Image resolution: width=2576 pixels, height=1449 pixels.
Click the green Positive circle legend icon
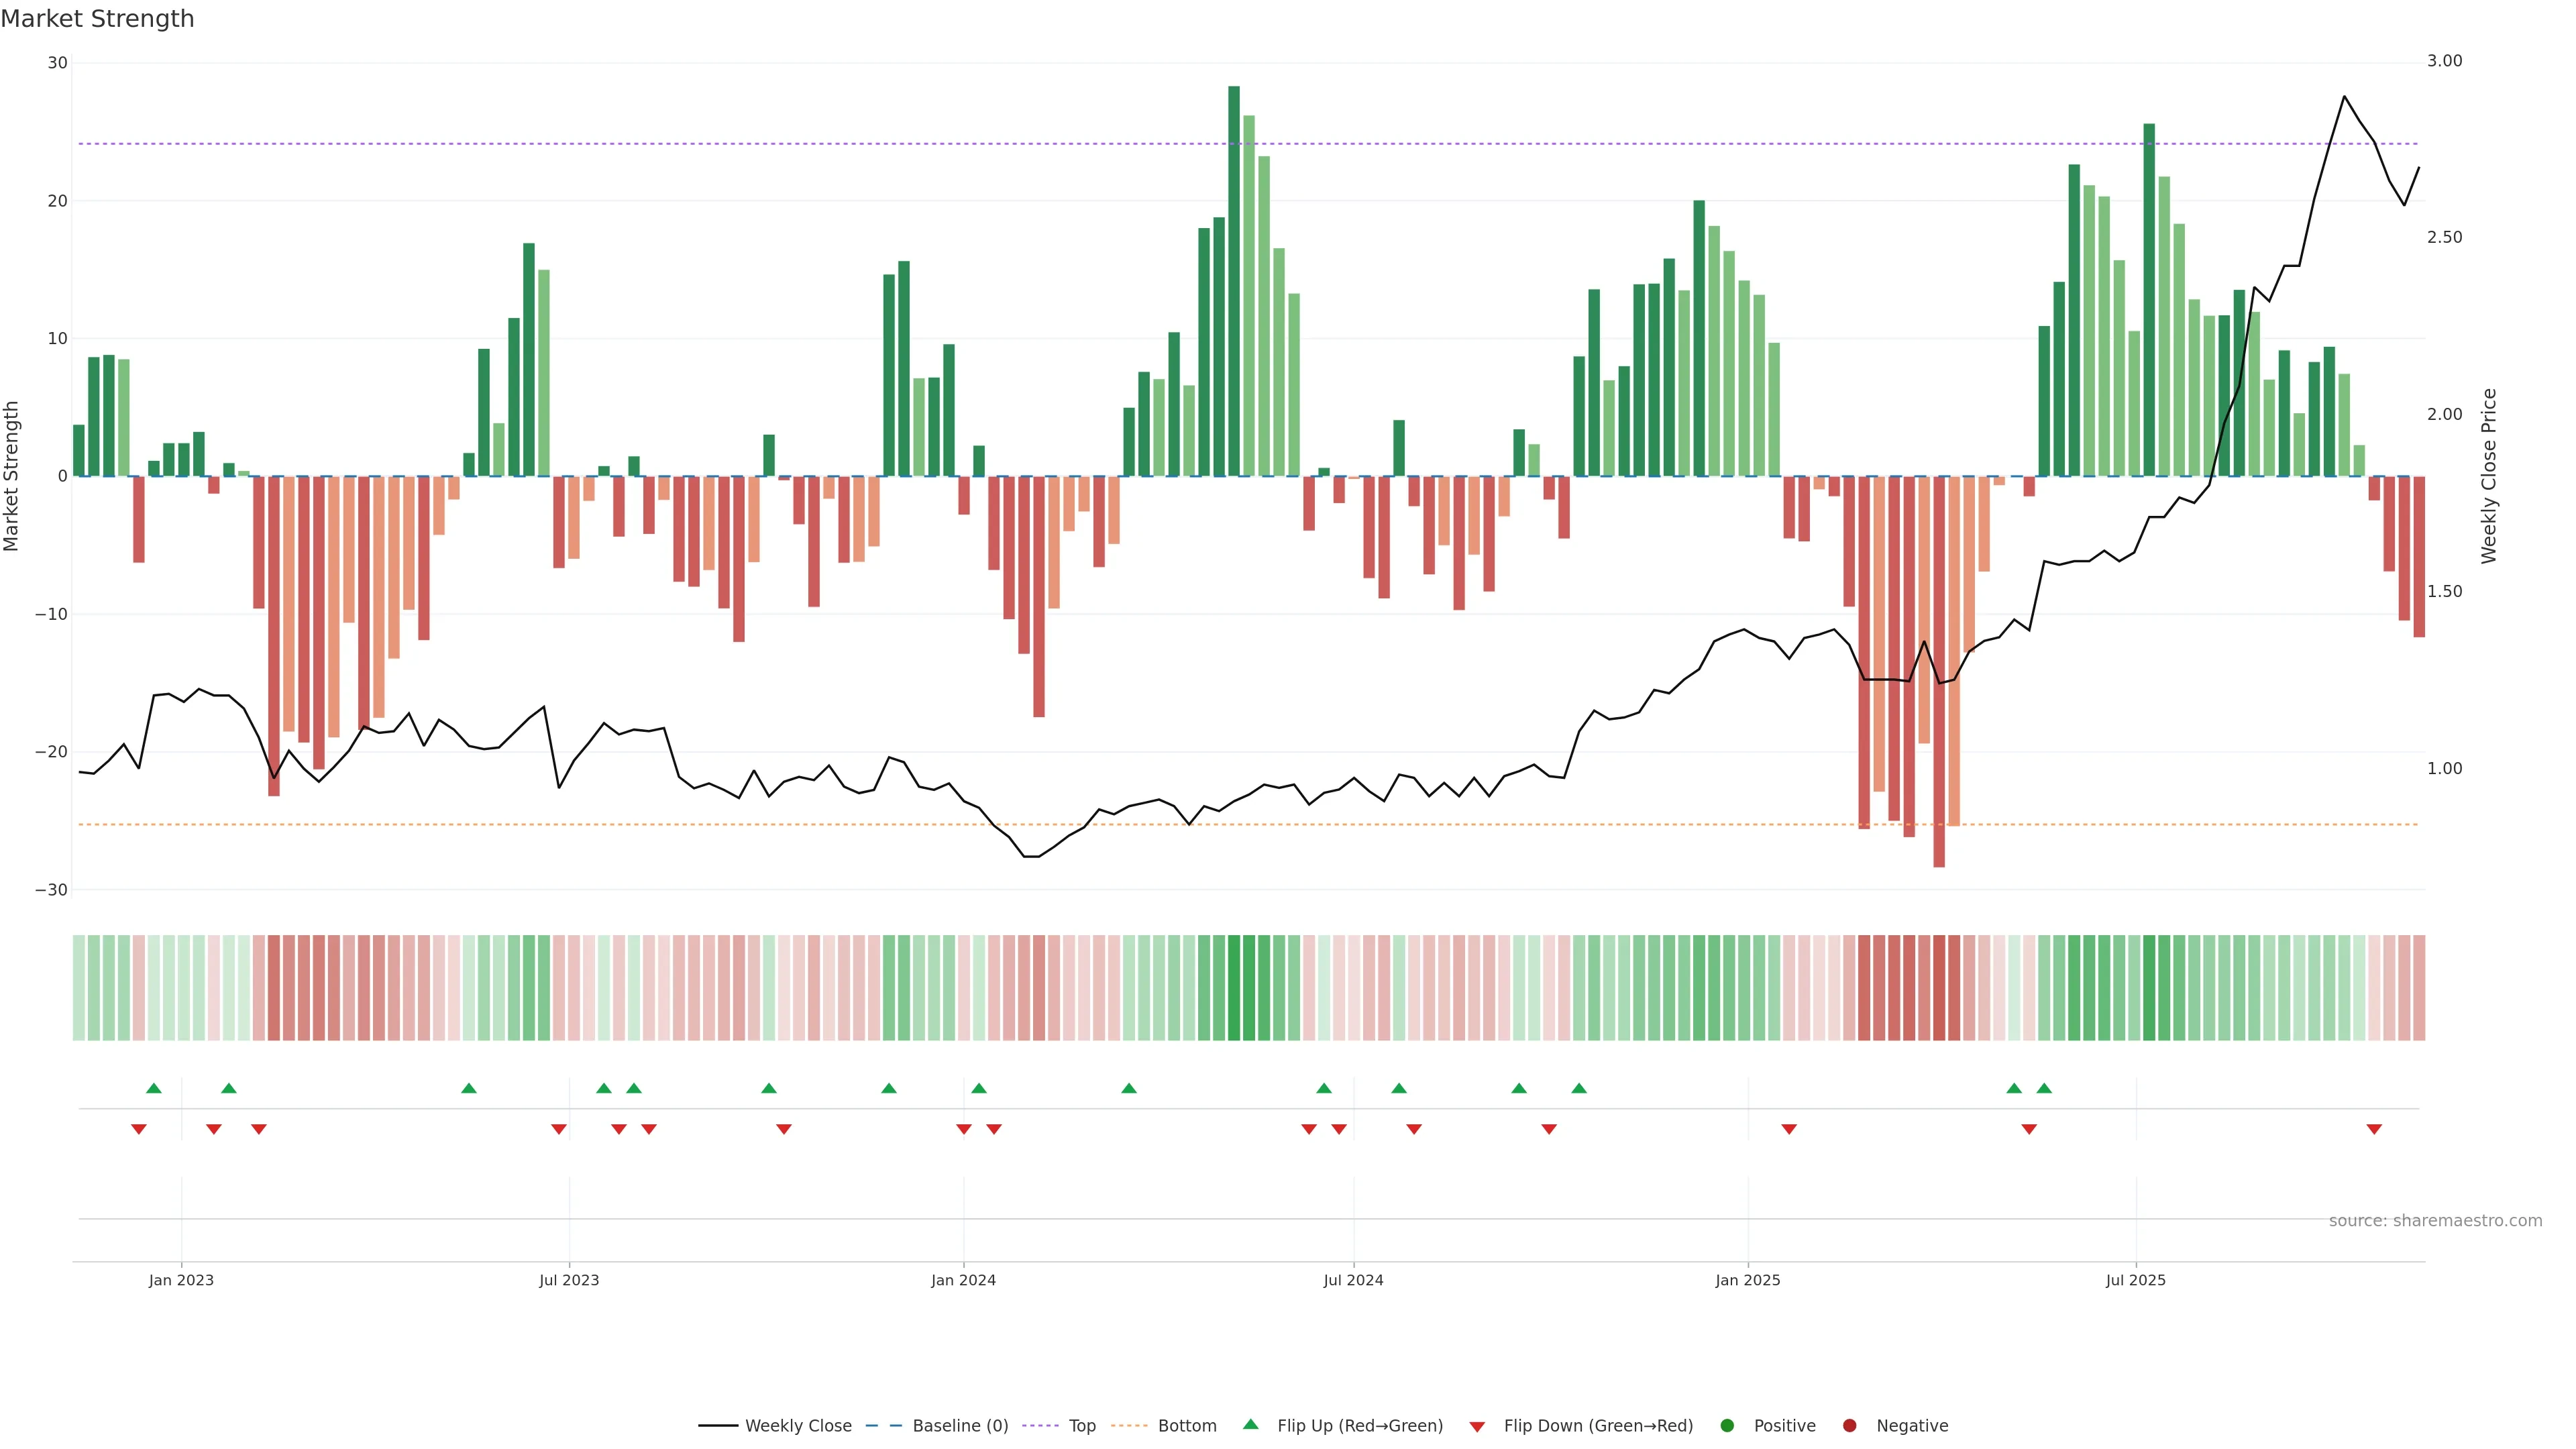[1727, 1425]
